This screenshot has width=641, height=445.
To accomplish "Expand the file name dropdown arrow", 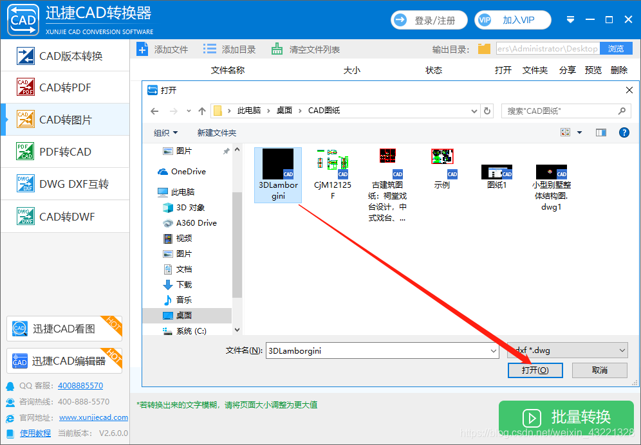I will point(494,350).
